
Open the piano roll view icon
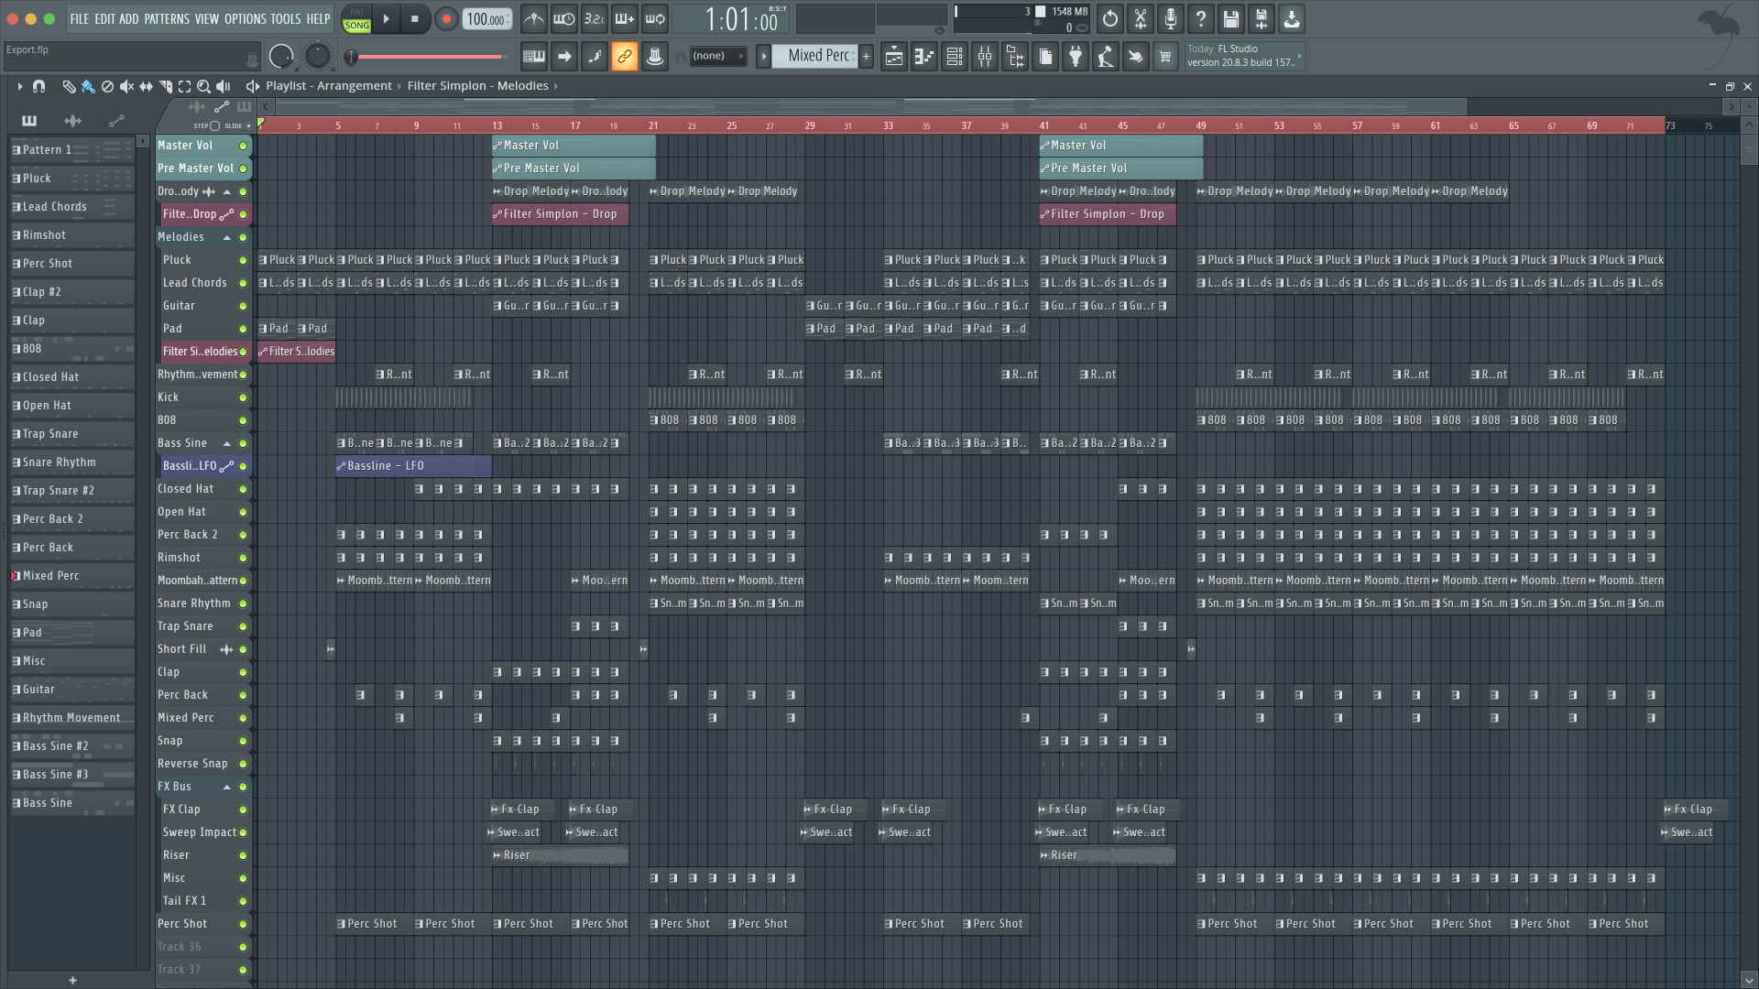(x=924, y=57)
